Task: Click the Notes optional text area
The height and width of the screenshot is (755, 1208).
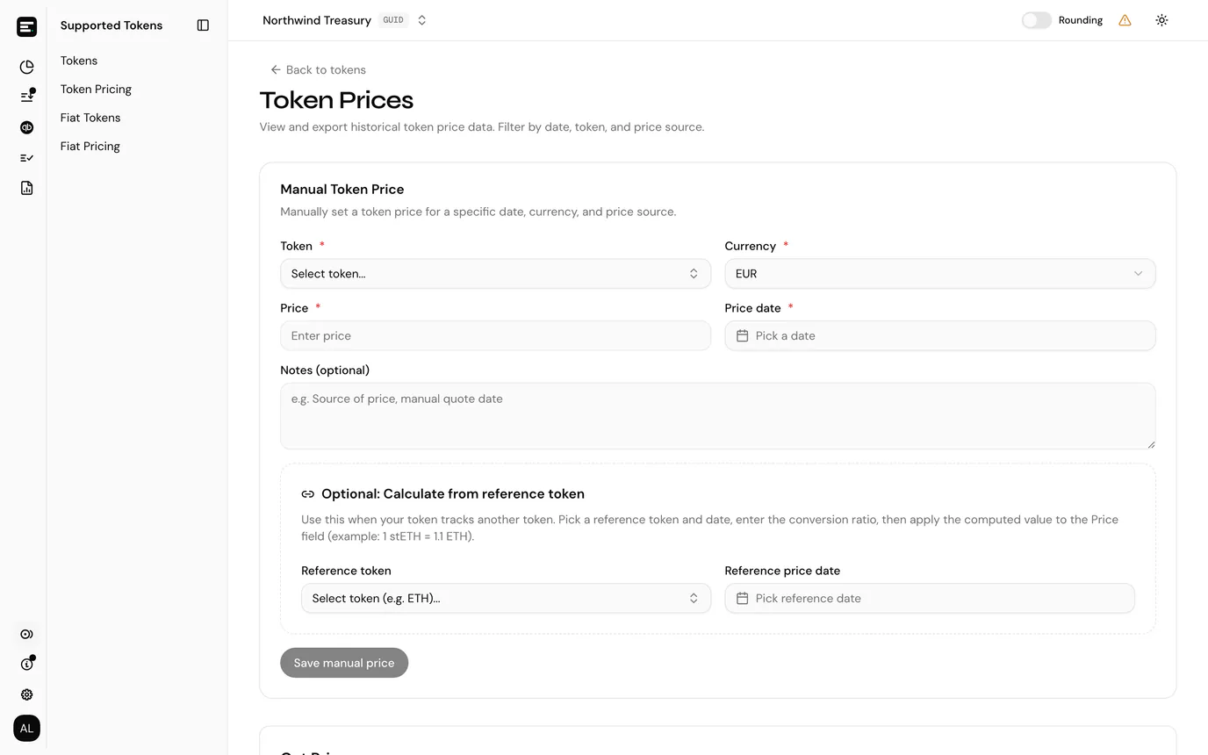Action: click(718, 416)
